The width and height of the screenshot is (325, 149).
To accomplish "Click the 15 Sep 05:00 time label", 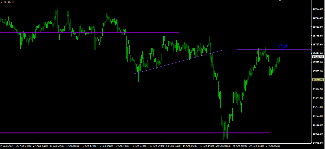I will tap(191, 146).
